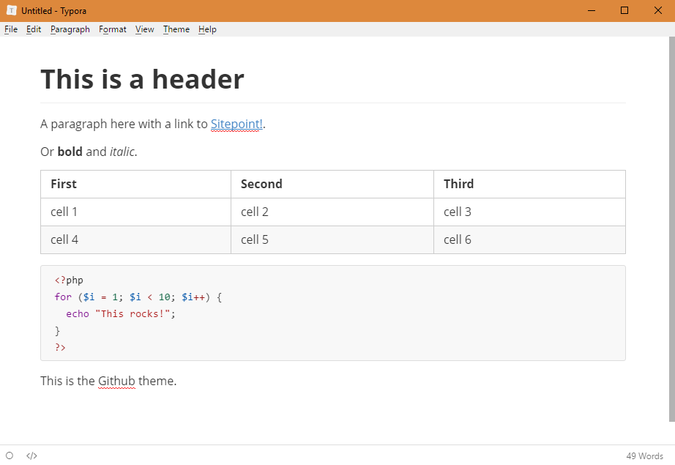Viewport: 675px width, 465px height.
Task: Open the Paragraph menu
Action: 70,29
